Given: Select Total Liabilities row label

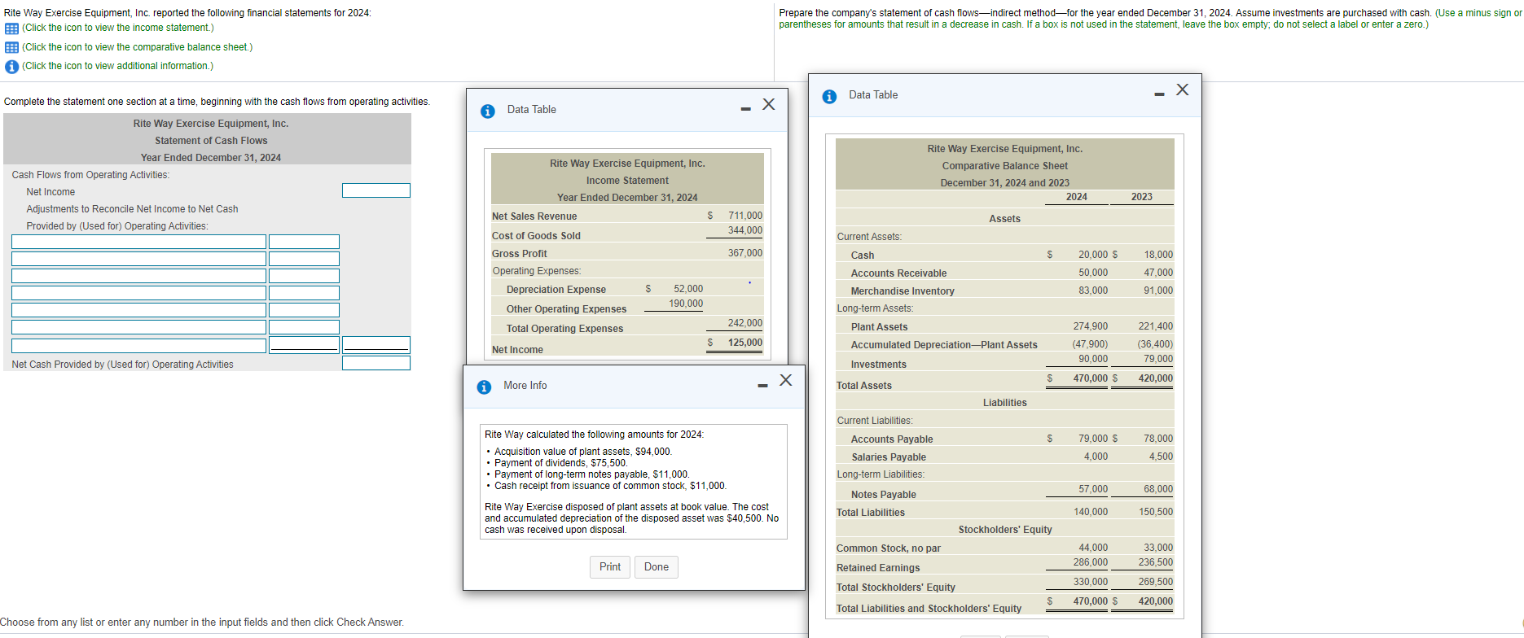Looking at the screenshot, I should click(871, 513).
